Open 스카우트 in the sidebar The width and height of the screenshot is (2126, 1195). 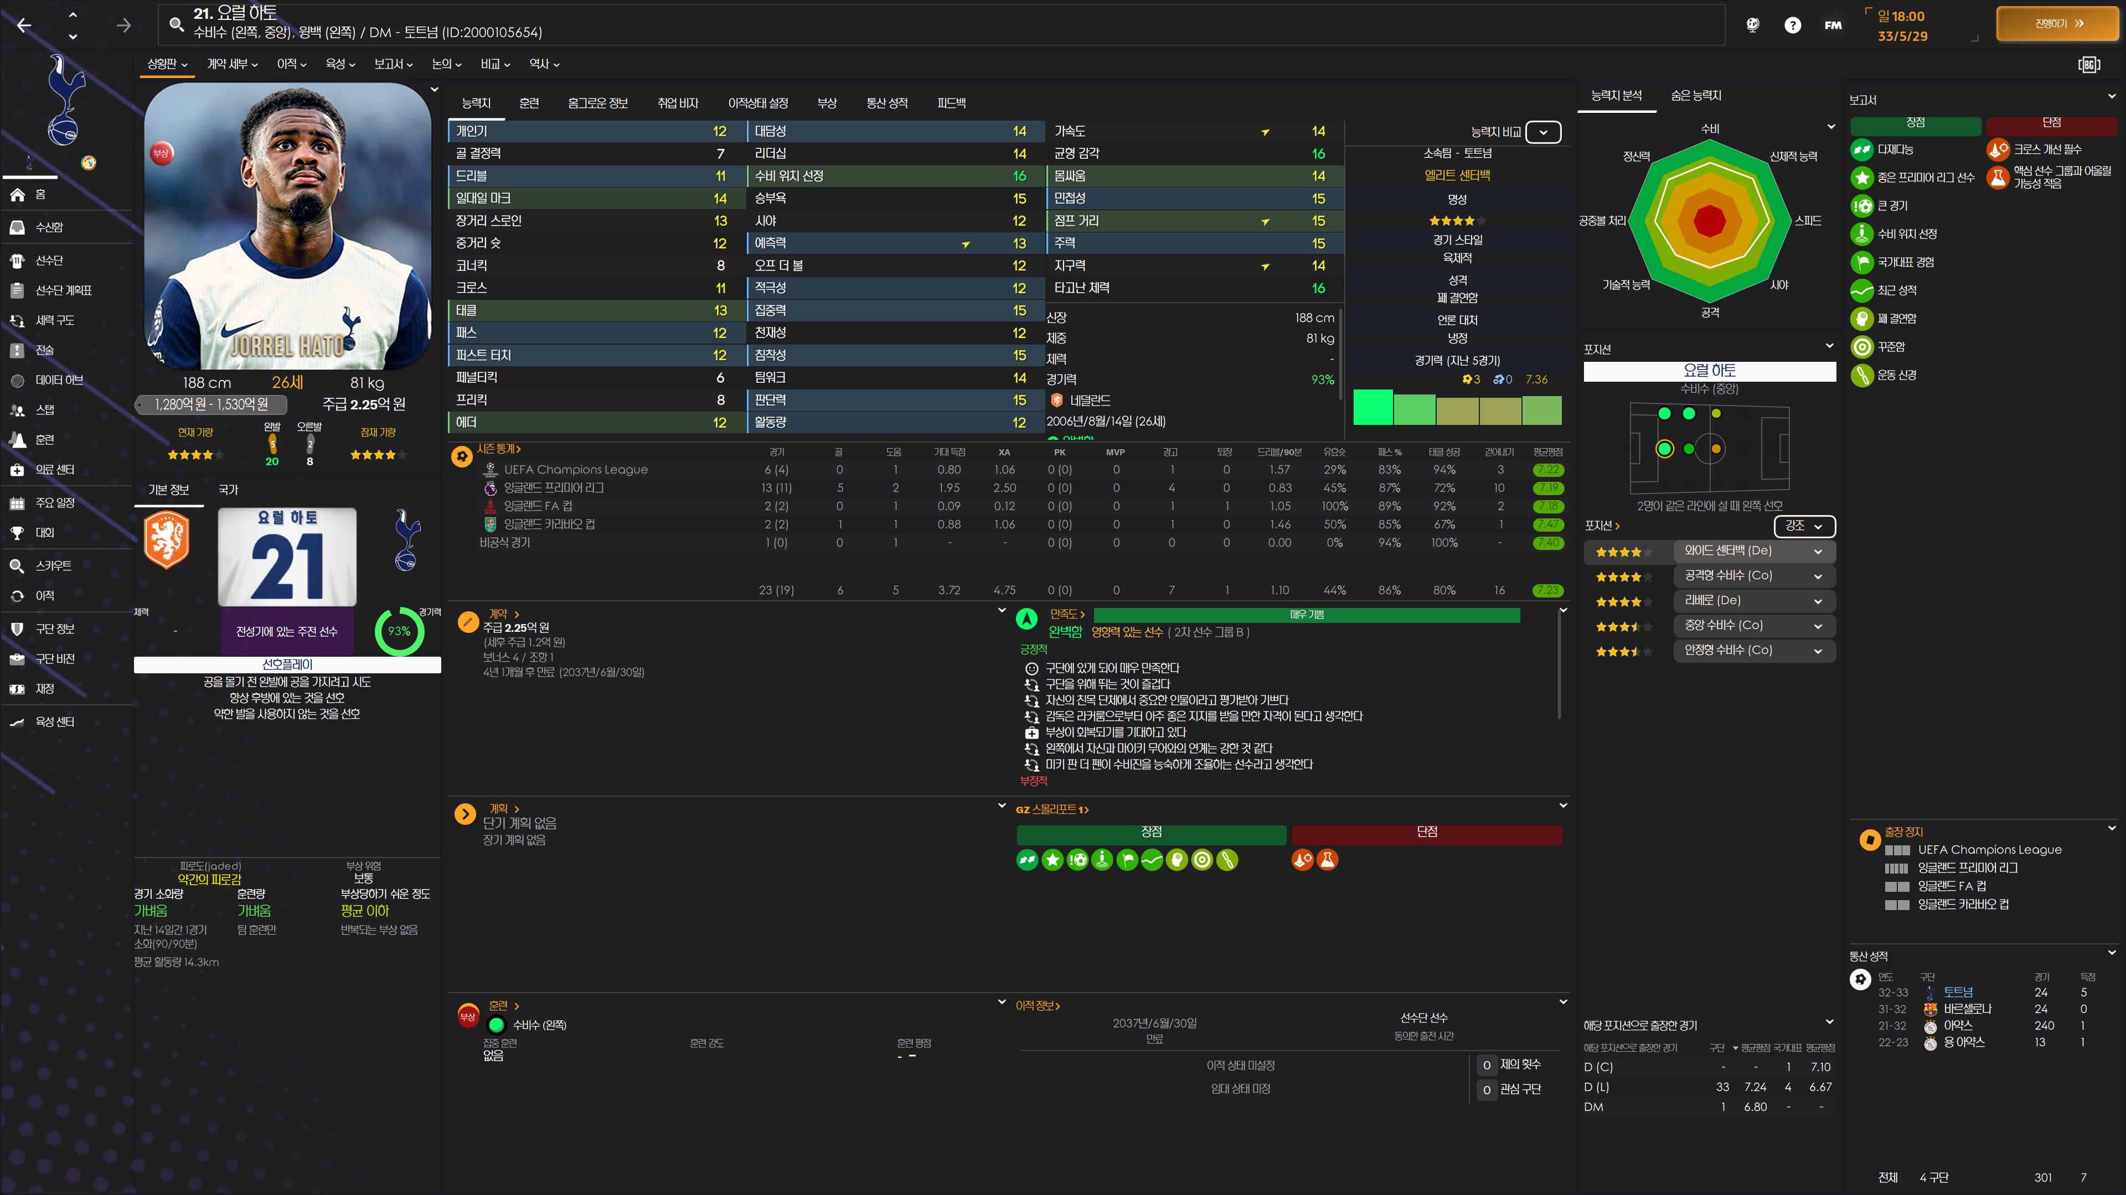(x=53, y=566)
